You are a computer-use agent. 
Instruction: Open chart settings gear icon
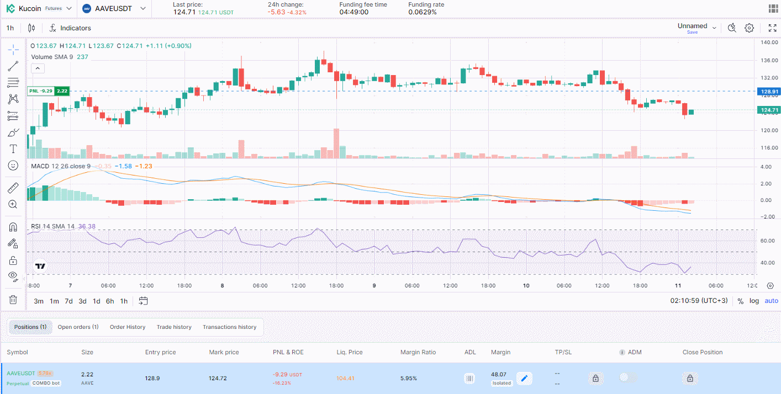tap(750, 28)
